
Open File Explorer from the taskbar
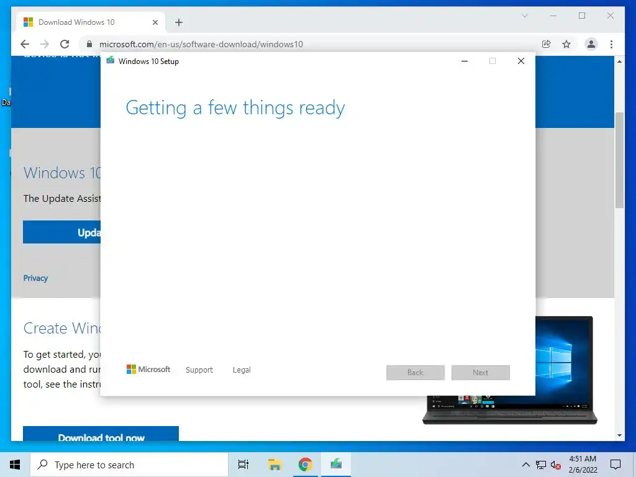pyautogui.click(x=275, y=465)
